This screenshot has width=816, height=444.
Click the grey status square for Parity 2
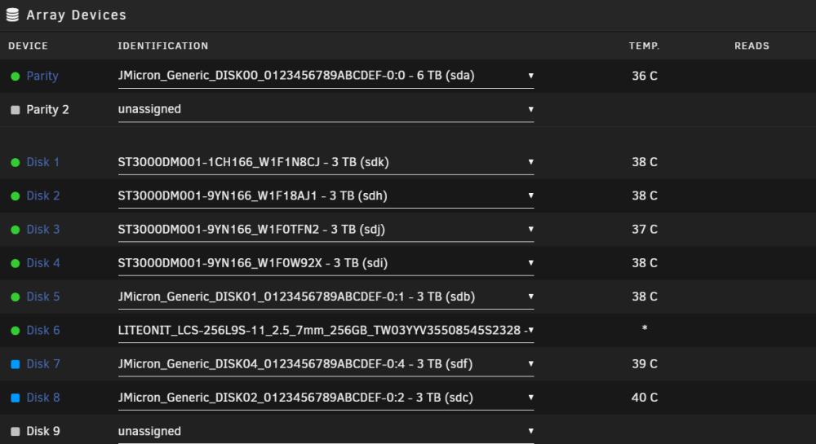click(x=15, y=110)
